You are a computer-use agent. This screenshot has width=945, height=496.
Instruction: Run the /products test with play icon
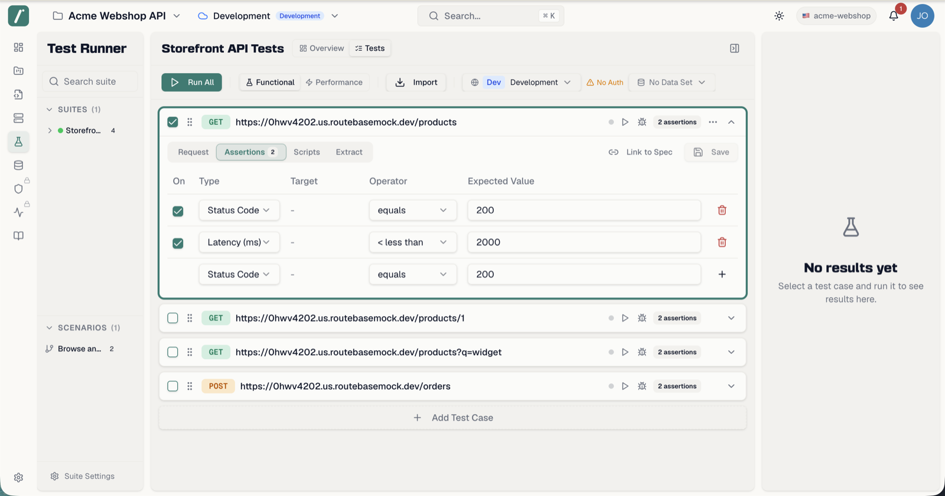point(625,122)
